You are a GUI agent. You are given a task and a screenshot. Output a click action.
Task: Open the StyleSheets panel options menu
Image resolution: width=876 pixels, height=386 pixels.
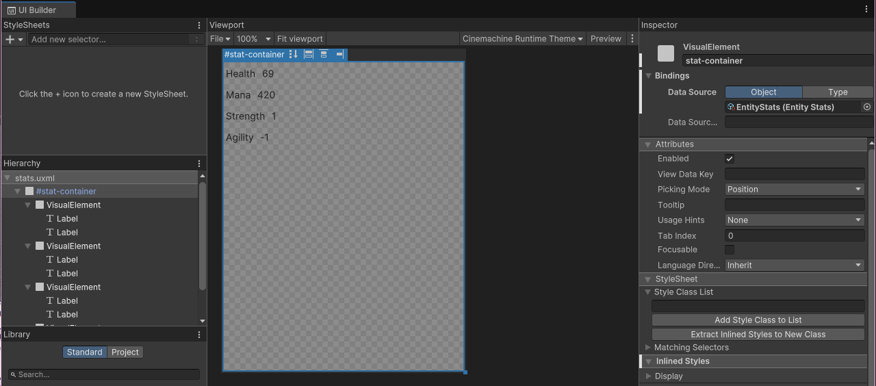pyautogui.click(x=199, y=25)
